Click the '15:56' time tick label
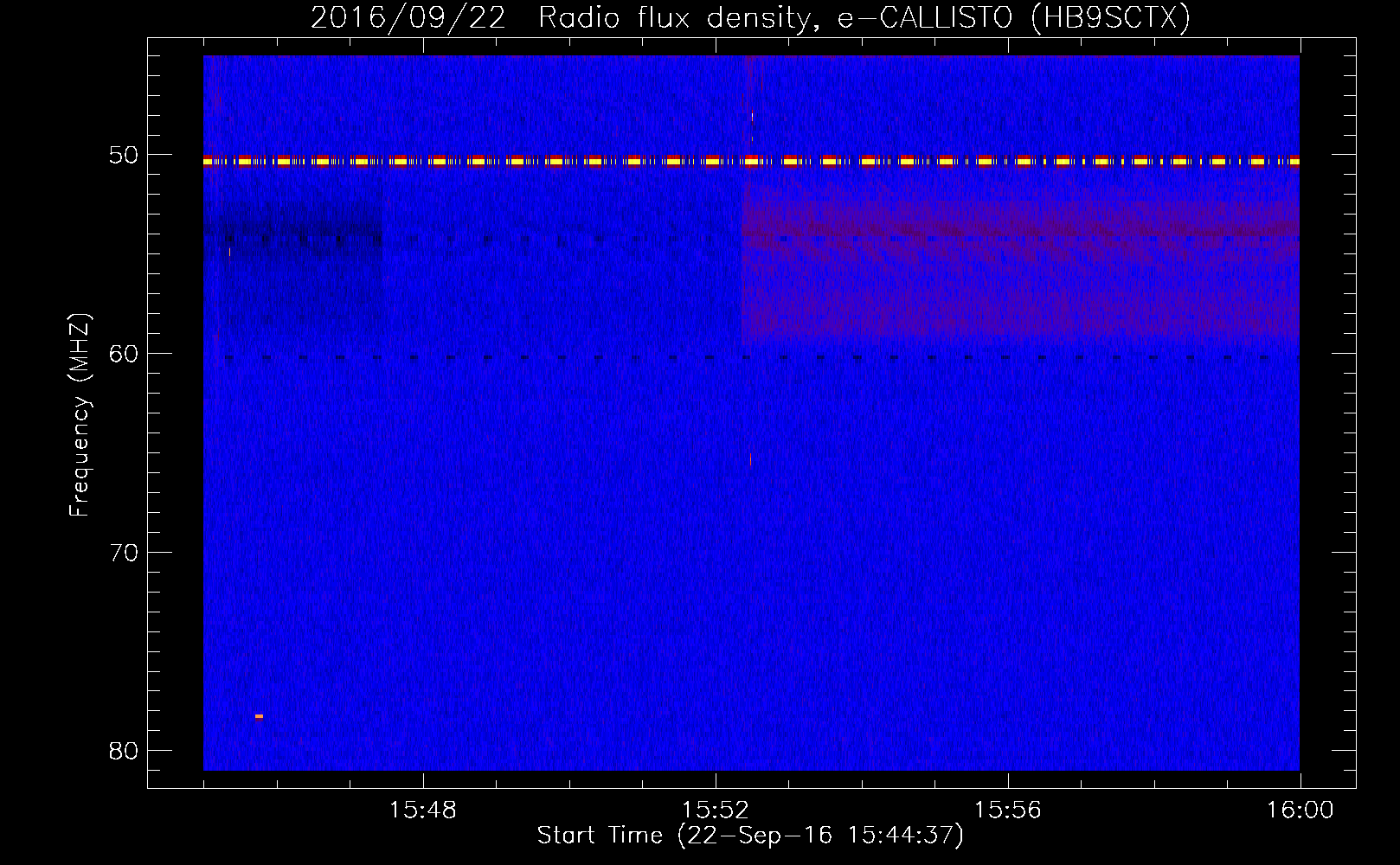 1007,811
